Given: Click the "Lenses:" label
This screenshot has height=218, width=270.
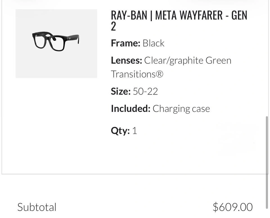Looking at the screenshot, I should click(x=126, y=60).
